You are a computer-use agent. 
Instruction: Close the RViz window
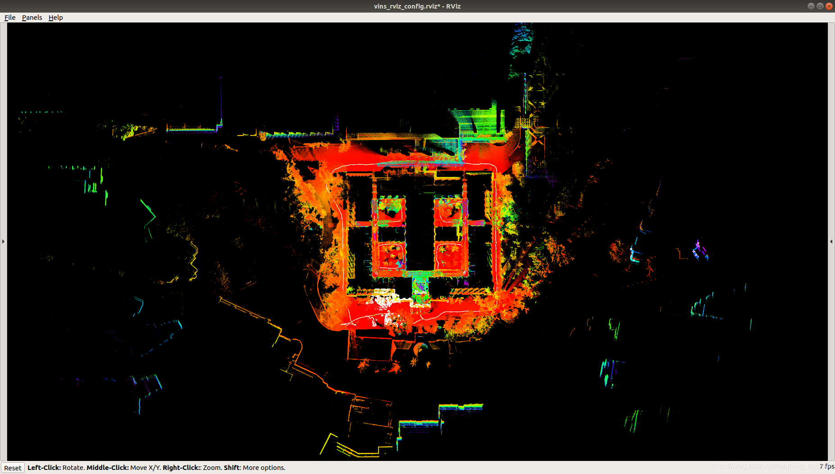pyautogui.click(x=829, y=6)
